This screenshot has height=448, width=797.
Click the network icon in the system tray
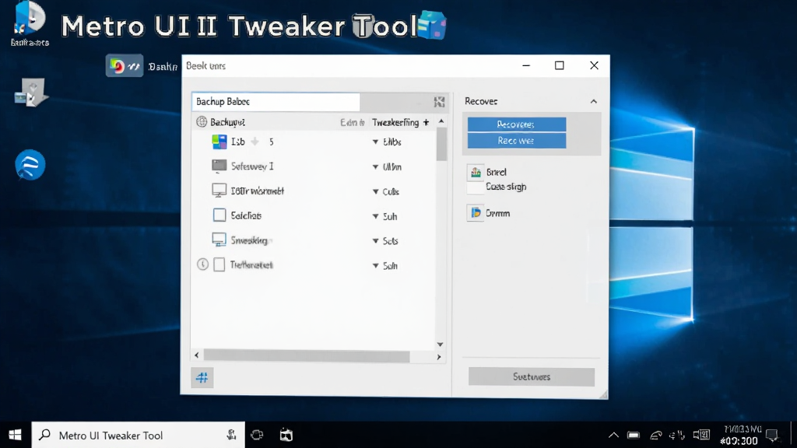coord(655,435)
